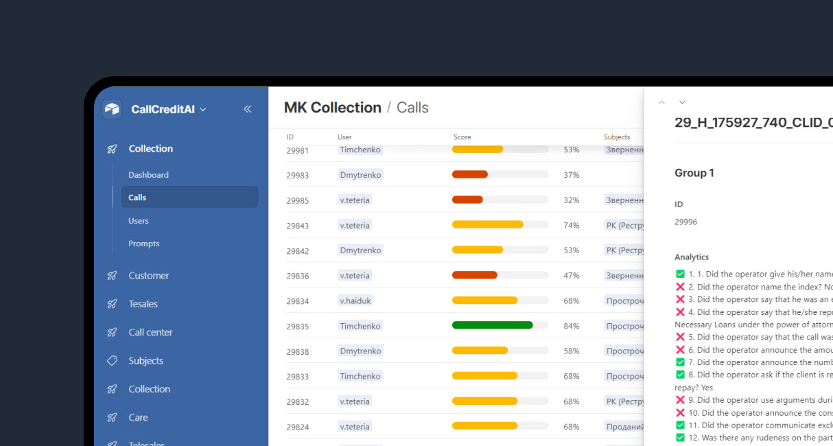Viewport: 833px width, 446px height.
Task: Click the Analytics label in detail panel
Action: pos(692,257)
